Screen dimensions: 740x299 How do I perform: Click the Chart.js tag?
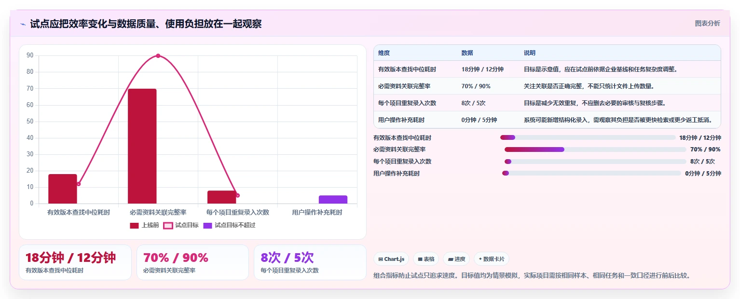(391, 259)
